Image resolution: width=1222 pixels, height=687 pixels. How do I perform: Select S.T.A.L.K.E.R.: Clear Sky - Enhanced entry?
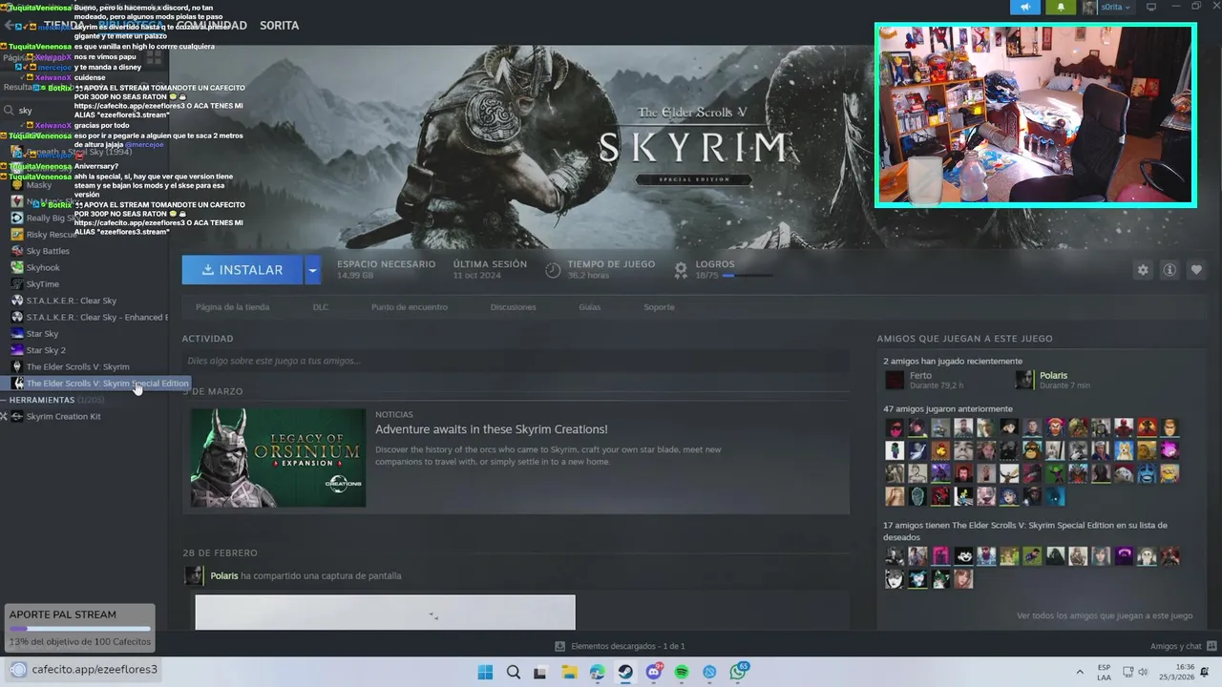coord(96,317)
